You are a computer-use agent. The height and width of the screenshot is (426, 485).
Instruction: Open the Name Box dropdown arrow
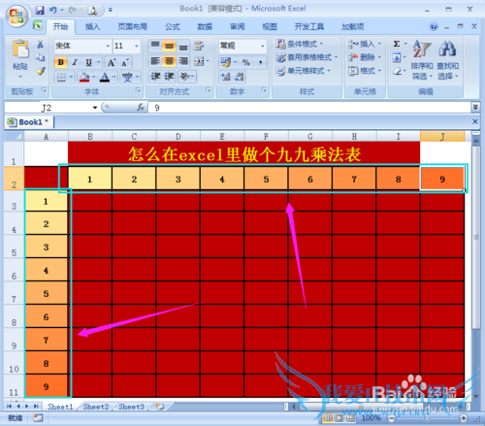pos(95,108)
